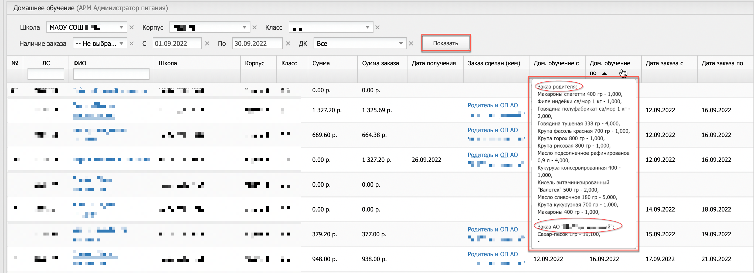Image resolution: width=754 pixels, height=273 pixels.
Task: Sort by the Дата получения column header
Action: tap(434, 63)
